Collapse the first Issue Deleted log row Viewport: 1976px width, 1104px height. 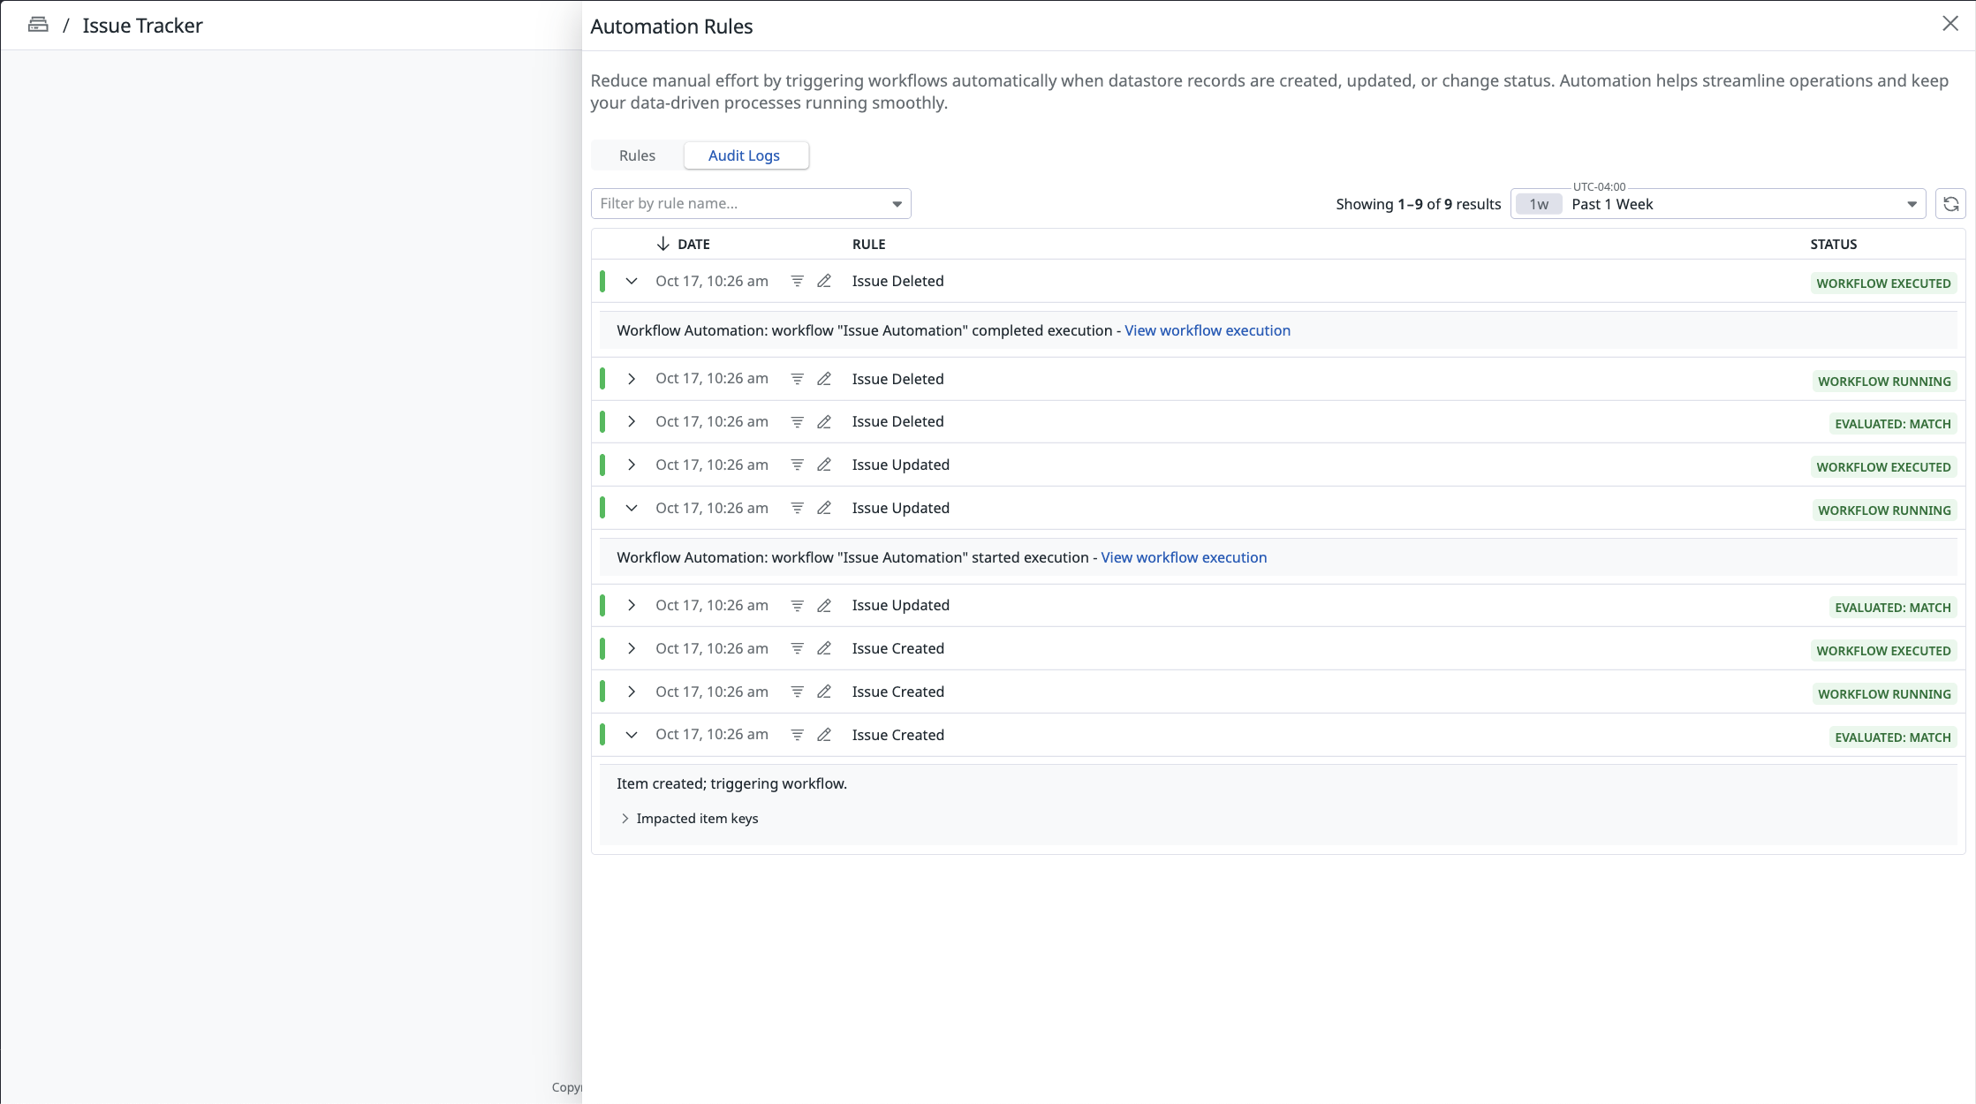click(632, 281)
